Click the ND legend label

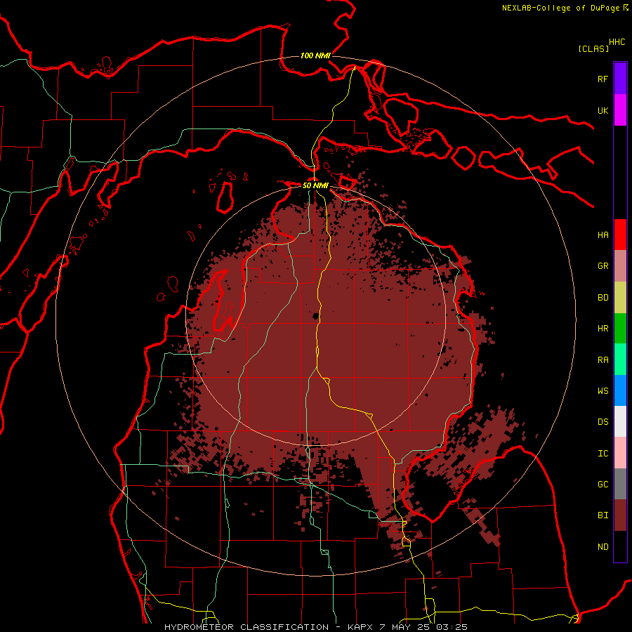[603, 547]
